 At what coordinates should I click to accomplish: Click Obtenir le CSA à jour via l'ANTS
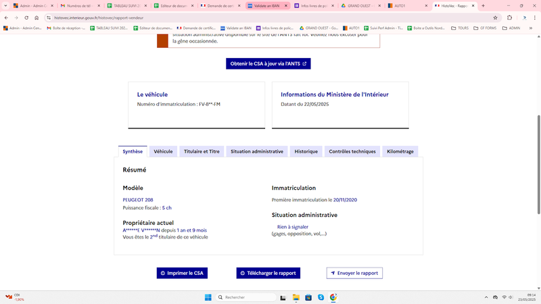[268, 64]
